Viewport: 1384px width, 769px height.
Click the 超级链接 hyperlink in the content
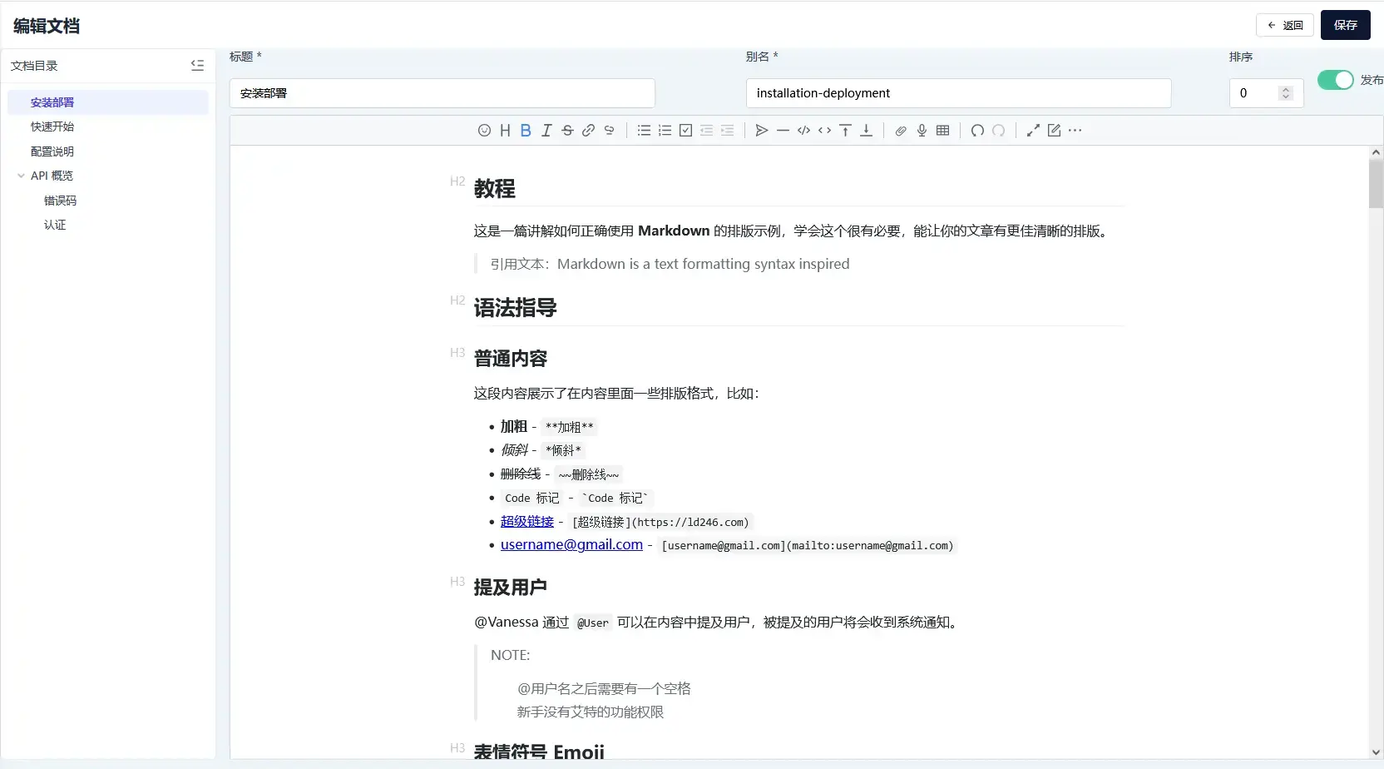[527, 521]
